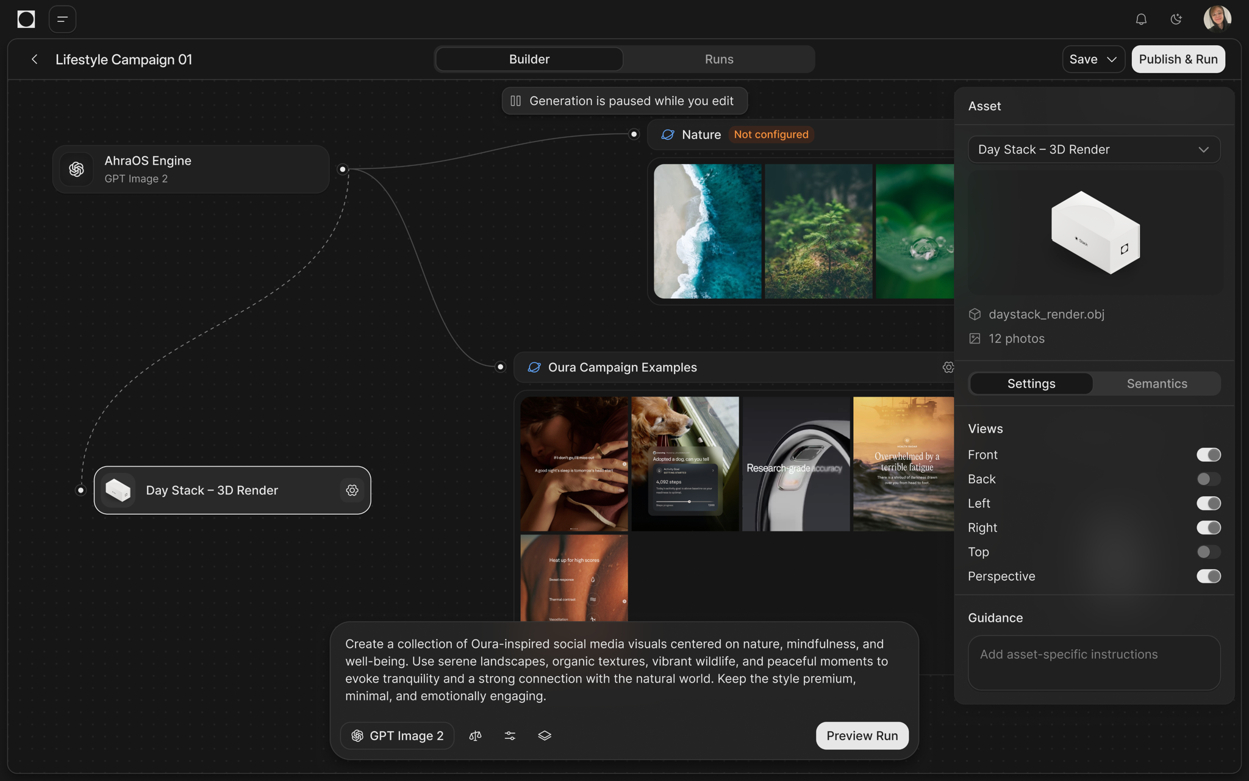Image resolution: width=1249 pixels, height=781 pixels.
Task: Open the GPT Image 2 model selector
Action: [x=397, y=736]
